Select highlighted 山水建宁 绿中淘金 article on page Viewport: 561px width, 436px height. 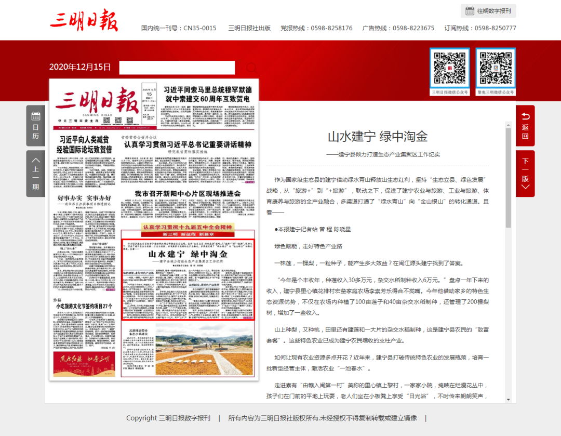[188, 279]
